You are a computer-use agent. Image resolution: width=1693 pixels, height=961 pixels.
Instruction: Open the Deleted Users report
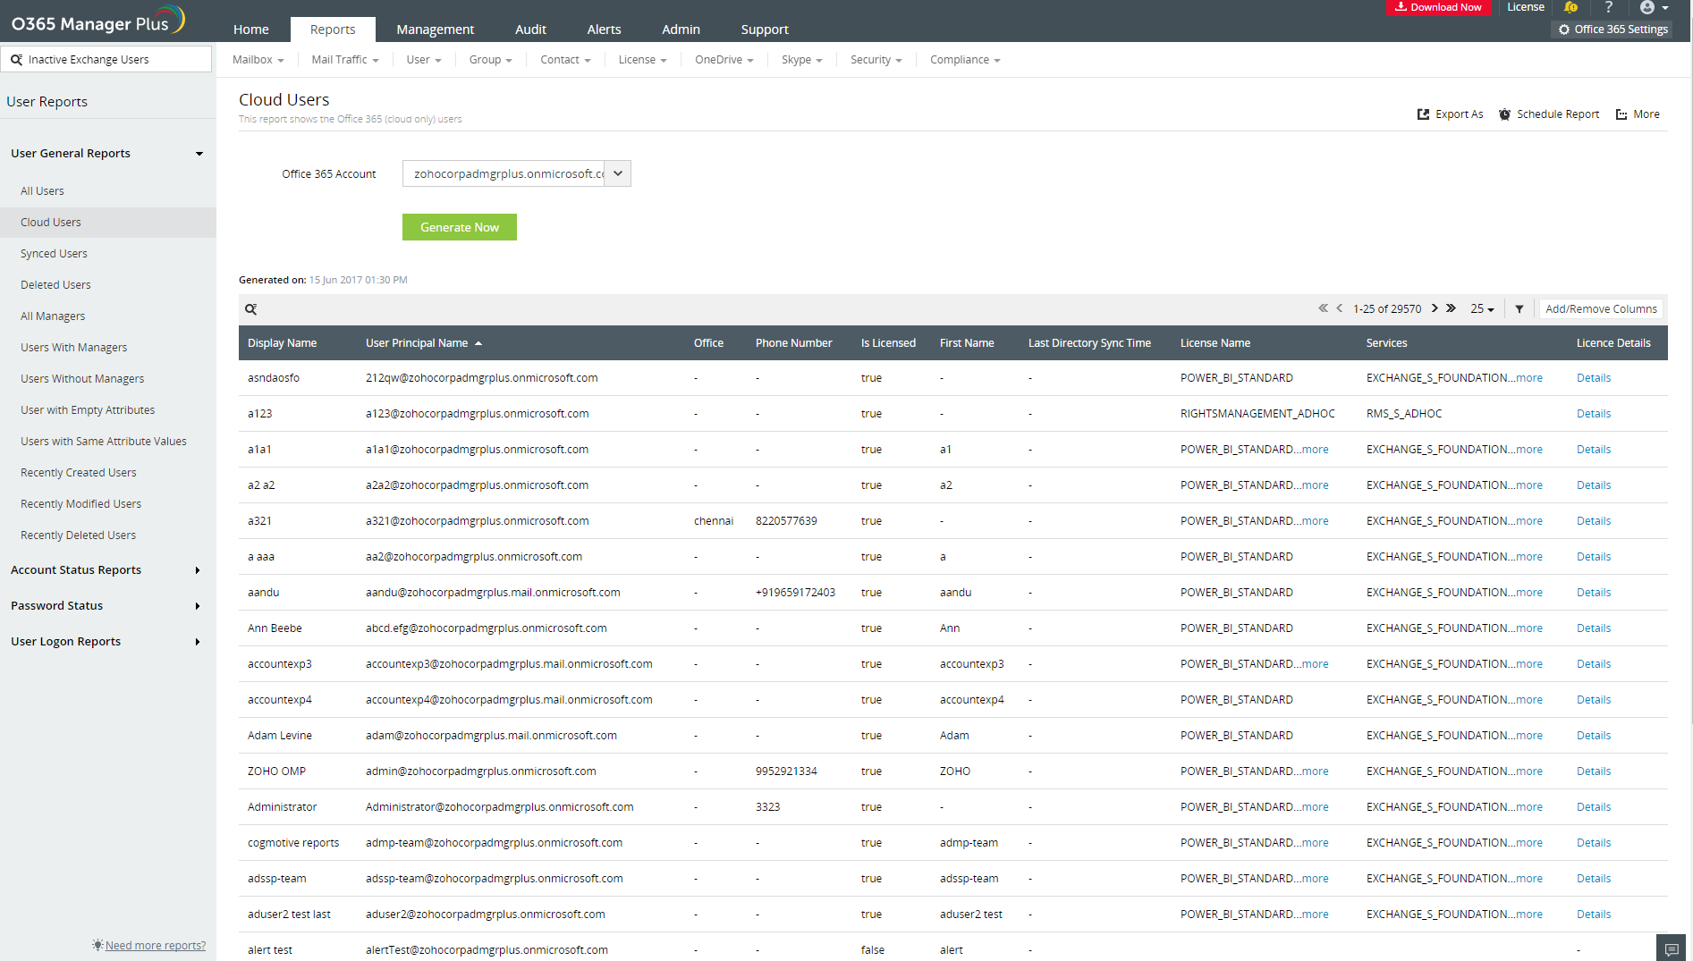(55, 285)
